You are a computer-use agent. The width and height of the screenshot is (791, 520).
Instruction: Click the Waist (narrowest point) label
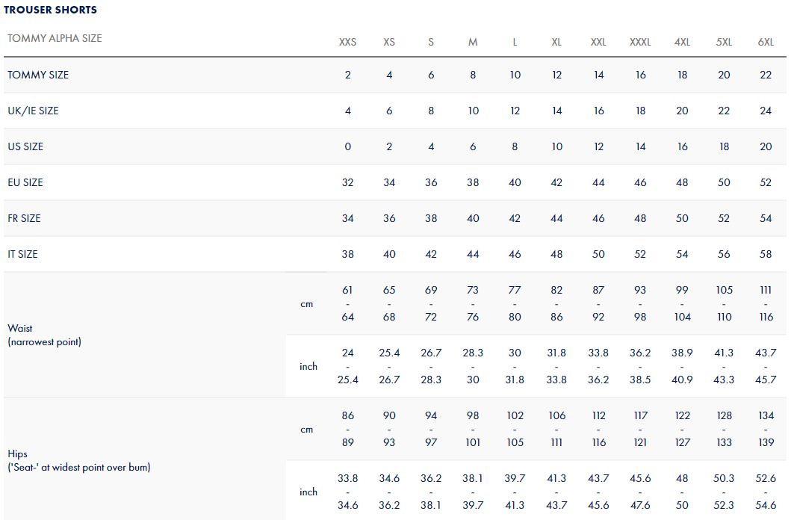pyautogui.click(x=44, y=335)
